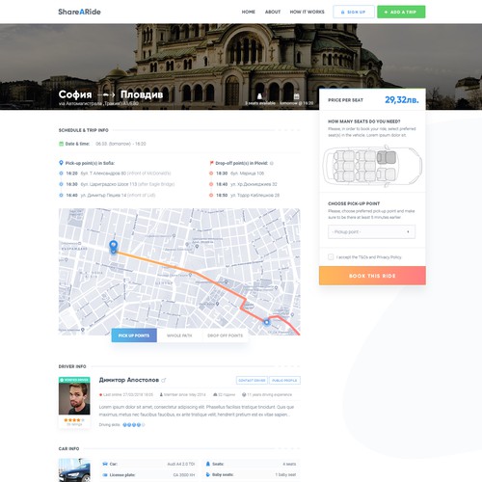This screenshot has height=482, width=482.
Task: Click the blue pick-up pin on the map
Action: [x=113, y=247]
